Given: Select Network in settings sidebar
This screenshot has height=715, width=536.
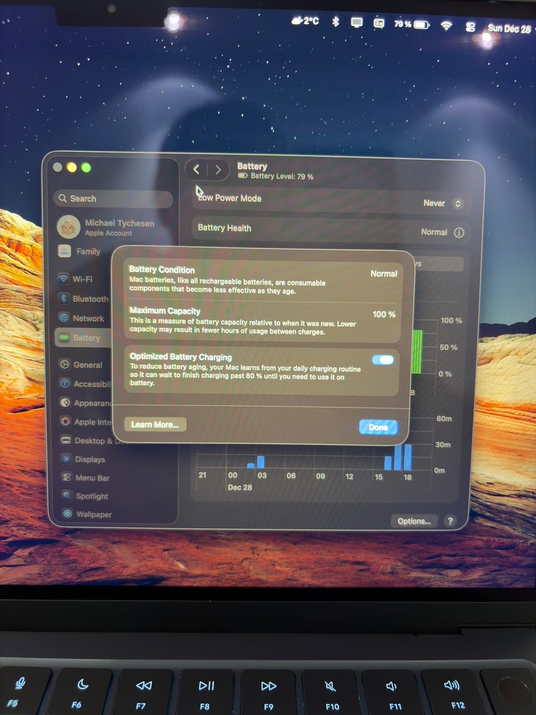Looking at the screenshot, I should click(x=81, y=318).
